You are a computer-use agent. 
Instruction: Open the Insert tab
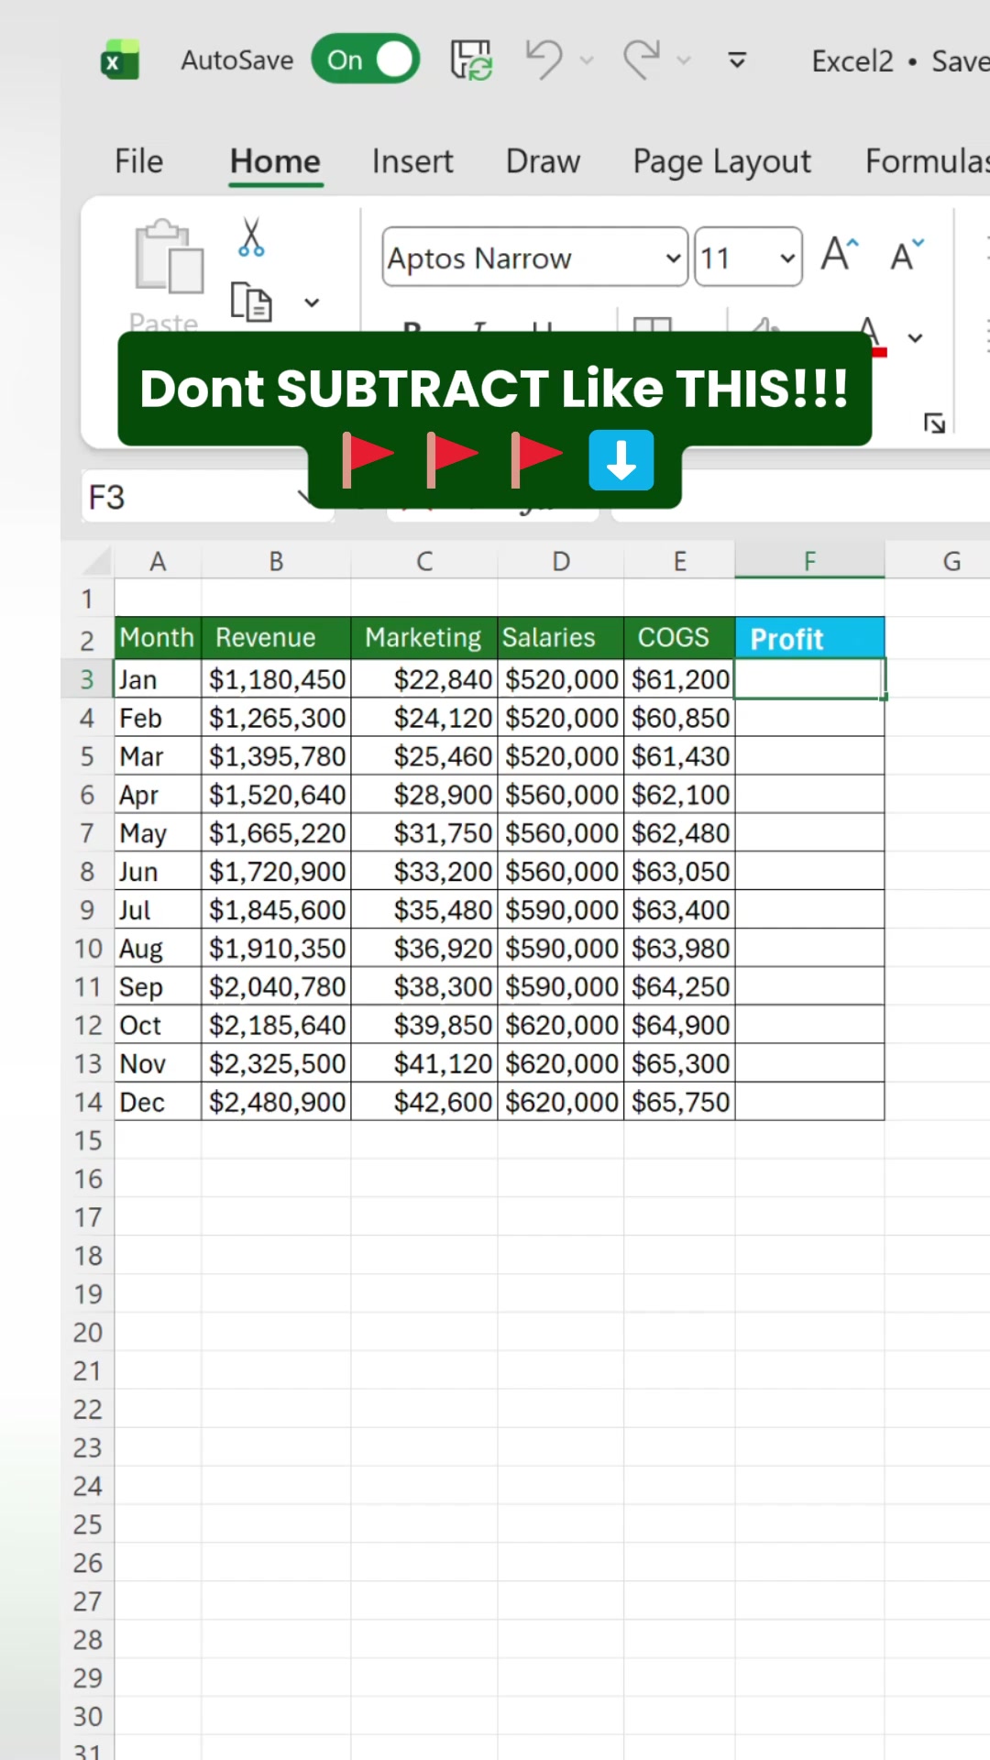[412, 161]
